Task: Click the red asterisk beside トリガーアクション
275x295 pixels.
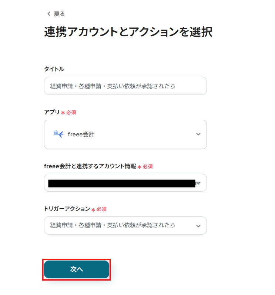Action: coord(93,209)
